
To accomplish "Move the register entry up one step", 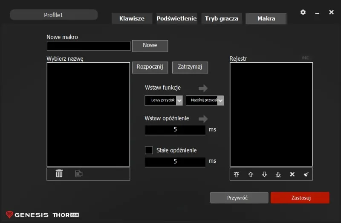I will coord(251,174).
